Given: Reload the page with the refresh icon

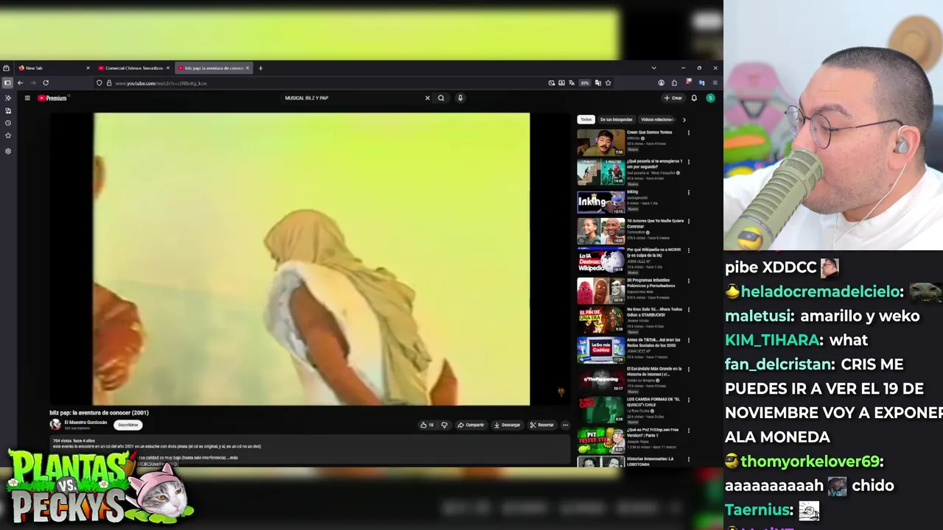Looking at the screenshot, I should [46, 83].
